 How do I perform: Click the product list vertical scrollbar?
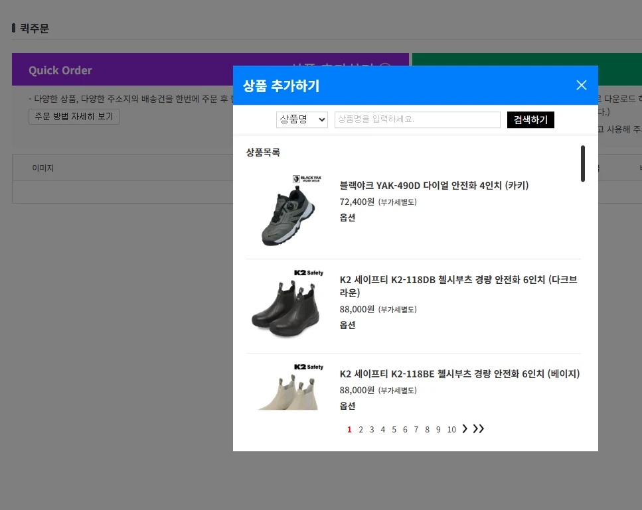click(583, 163)
